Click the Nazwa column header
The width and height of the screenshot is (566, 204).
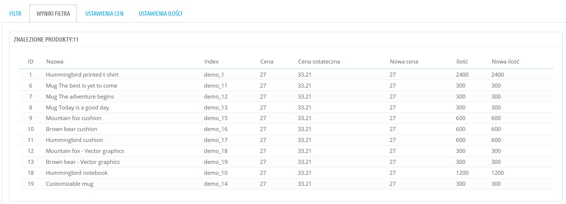pos(54,62)
